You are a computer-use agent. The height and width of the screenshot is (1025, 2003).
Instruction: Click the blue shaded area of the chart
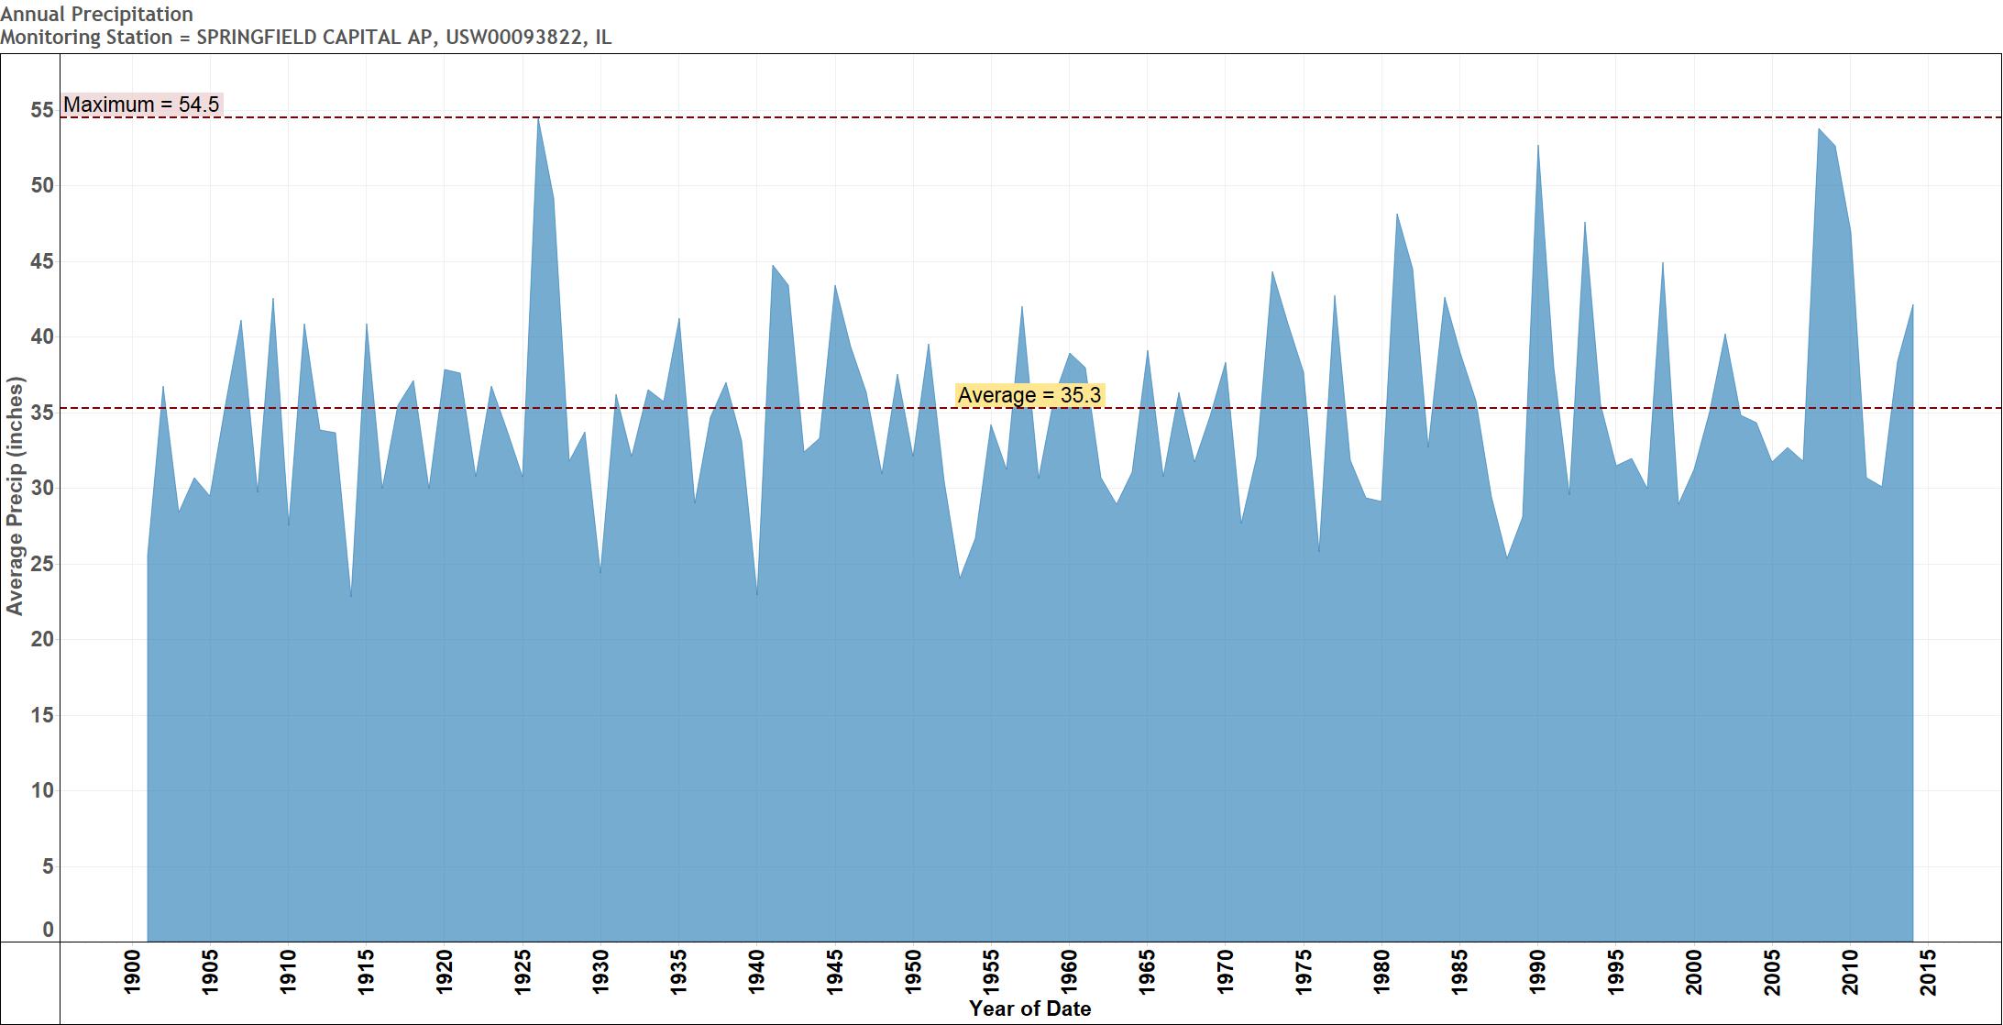(1008, 733)
